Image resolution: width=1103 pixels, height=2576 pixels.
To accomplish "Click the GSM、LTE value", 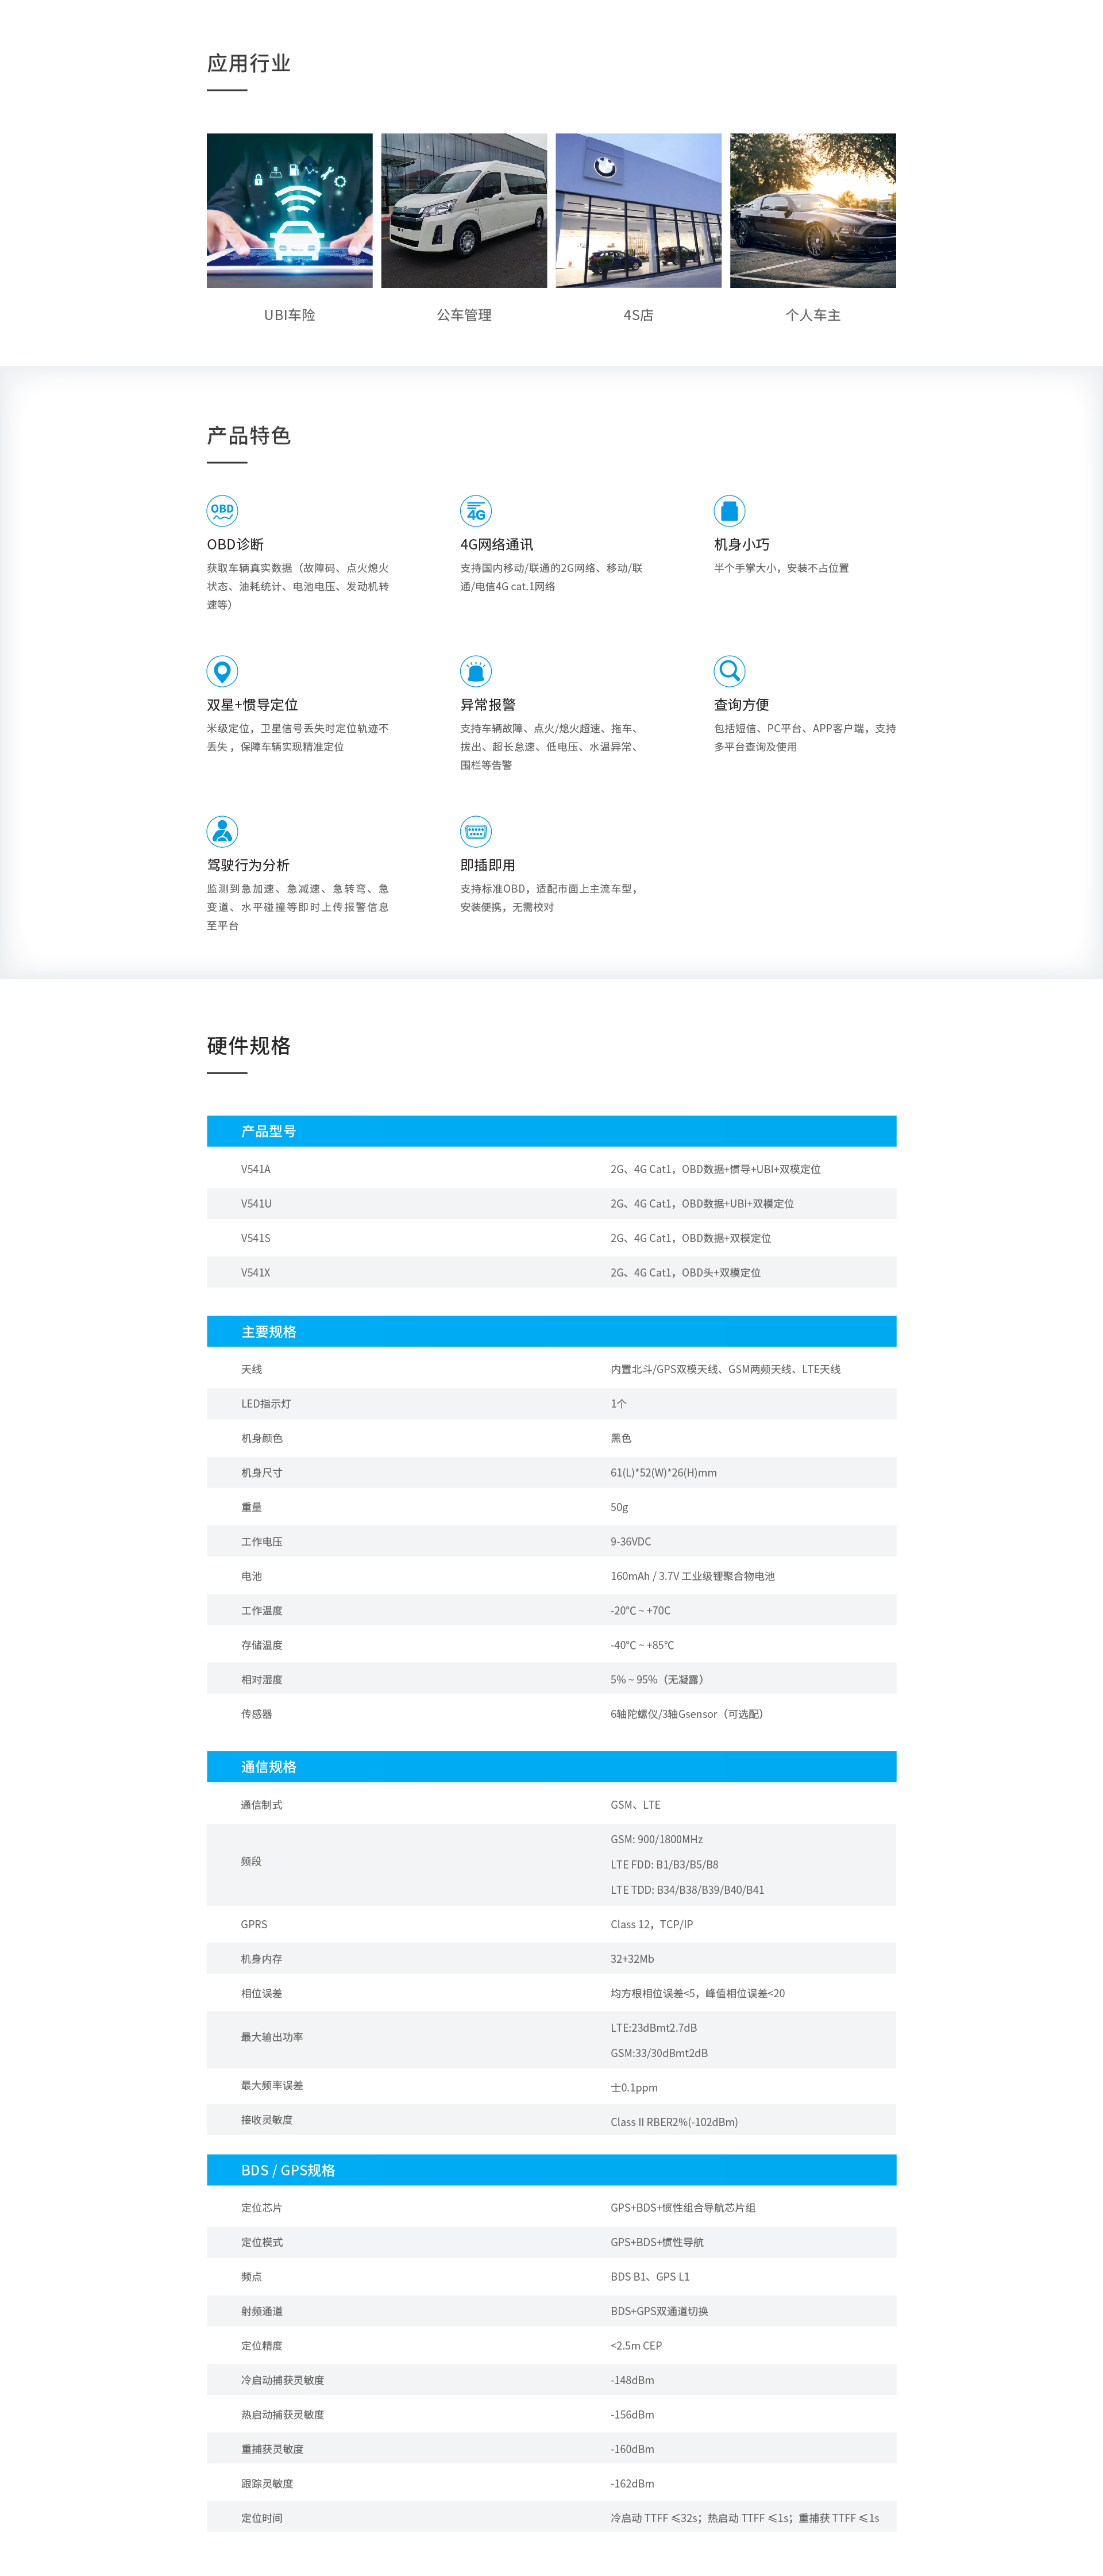I will (635, 1805).
